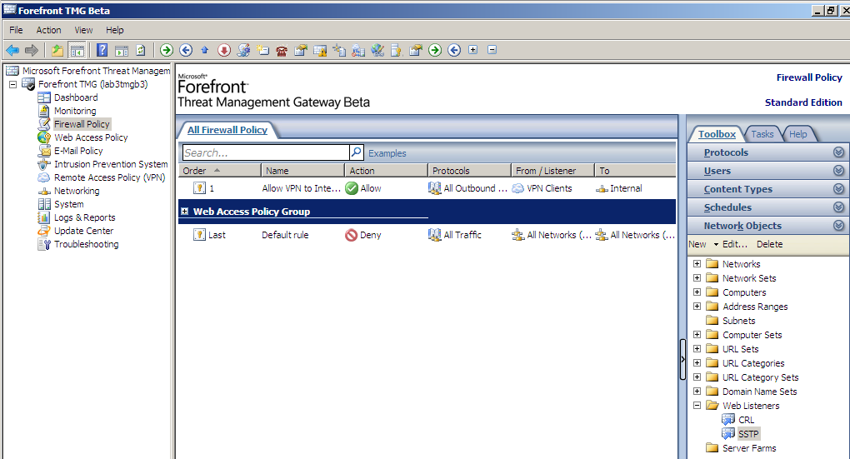Expand the Protocols toolbox section chevron
This screenshot has height=459, width=850.
pyautogui.click(x=838, y=152)
